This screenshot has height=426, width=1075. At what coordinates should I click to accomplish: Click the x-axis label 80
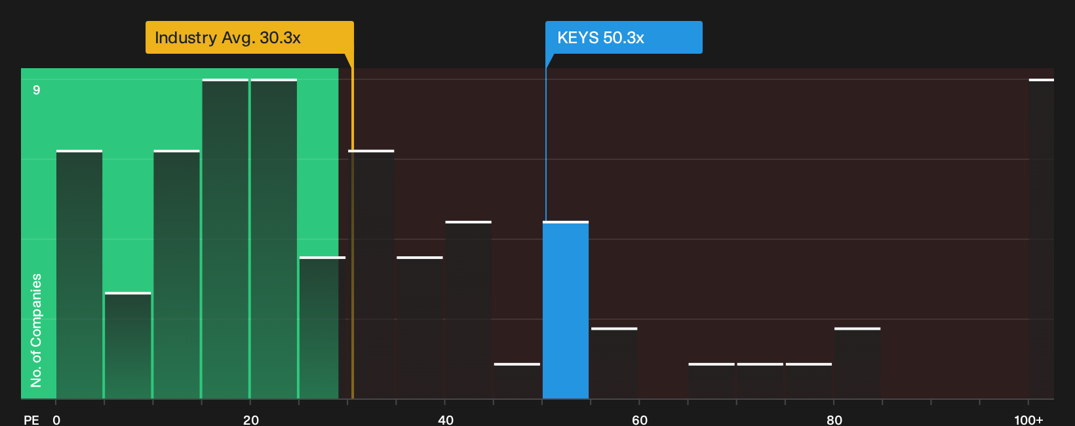(834, 419)
